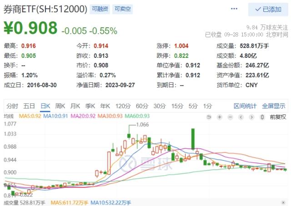Screen dimensions: 291x206
Task: Select the 月K chart tab
Action: click(x=75, y=106)
